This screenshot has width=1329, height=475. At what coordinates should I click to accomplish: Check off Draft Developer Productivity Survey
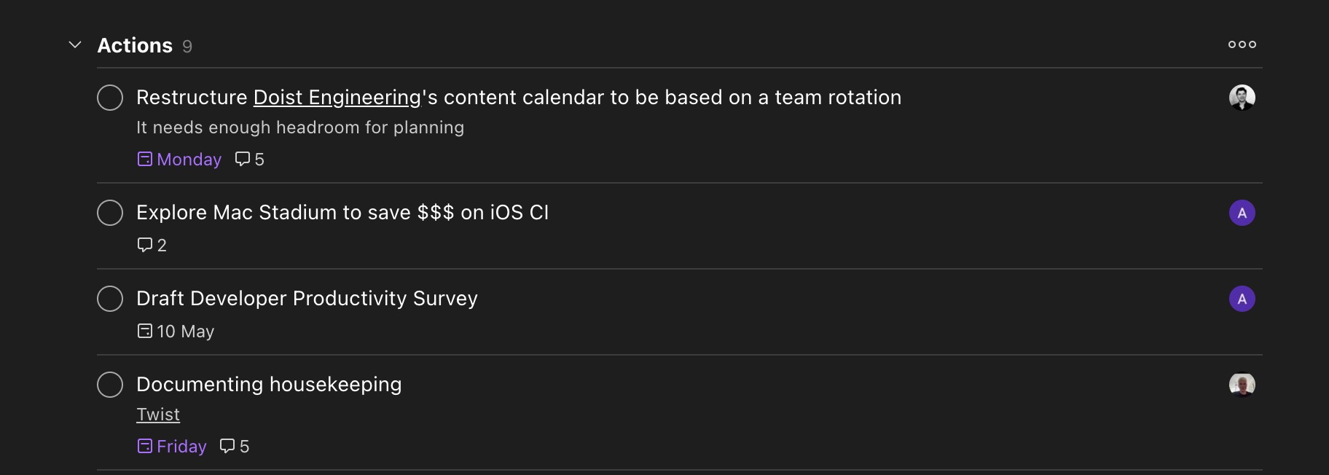[x=110, y=299]
